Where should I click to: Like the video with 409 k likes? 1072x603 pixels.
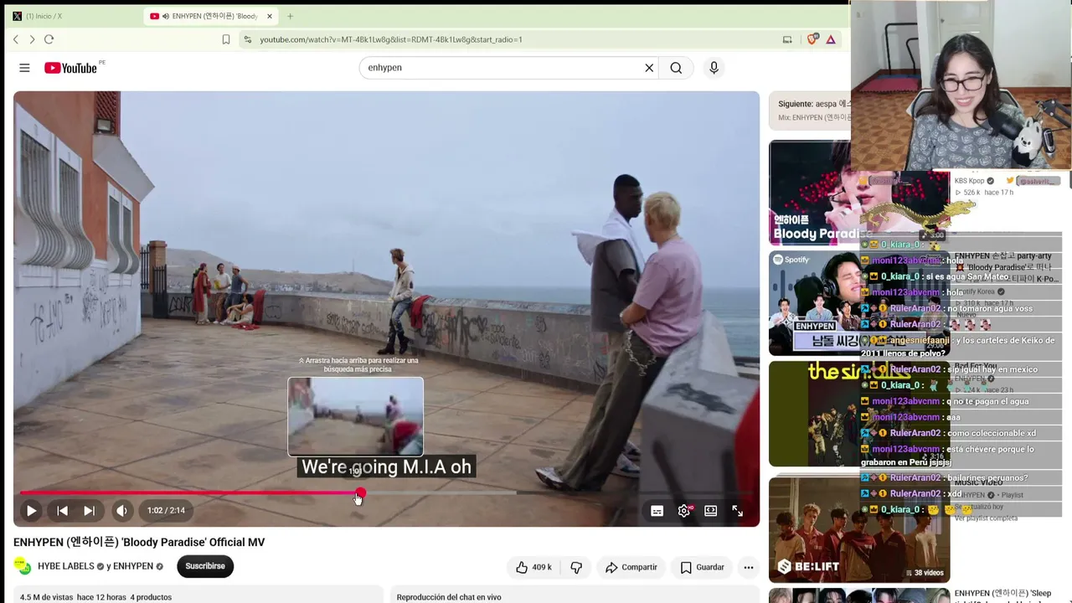click(x=533, y=567)
